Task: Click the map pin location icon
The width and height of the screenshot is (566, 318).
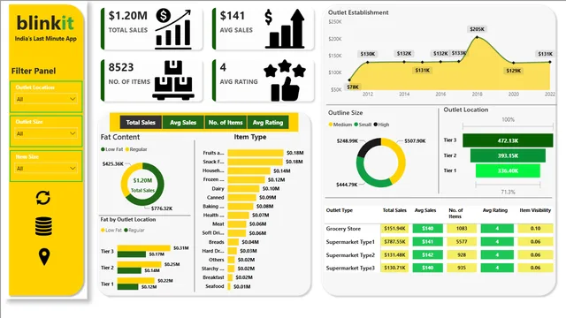Action: pyautogui.click(x=44, y=257)
